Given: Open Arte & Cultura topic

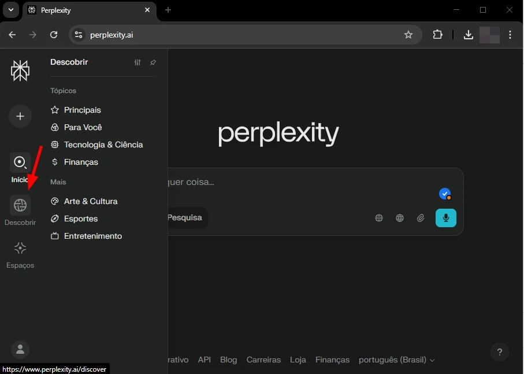Looking at the screenshot, I should click(x=84, y=201).
